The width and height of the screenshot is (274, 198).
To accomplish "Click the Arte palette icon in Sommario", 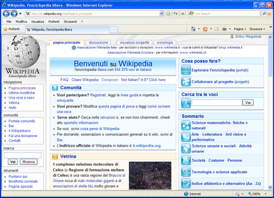I will (x=186, y=137).
